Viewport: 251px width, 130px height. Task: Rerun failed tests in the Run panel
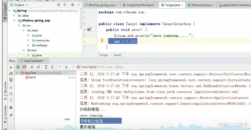point(11,73)
